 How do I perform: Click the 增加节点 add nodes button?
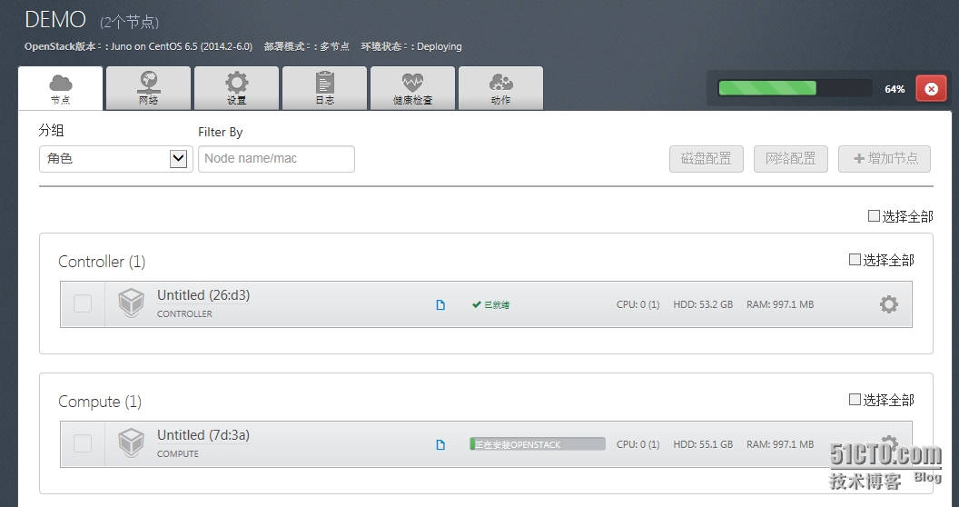click(885, 159)
